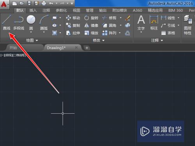Create a new drawing from quick access toolbar
The image size is (195, 146).
(x=14, y=4)
